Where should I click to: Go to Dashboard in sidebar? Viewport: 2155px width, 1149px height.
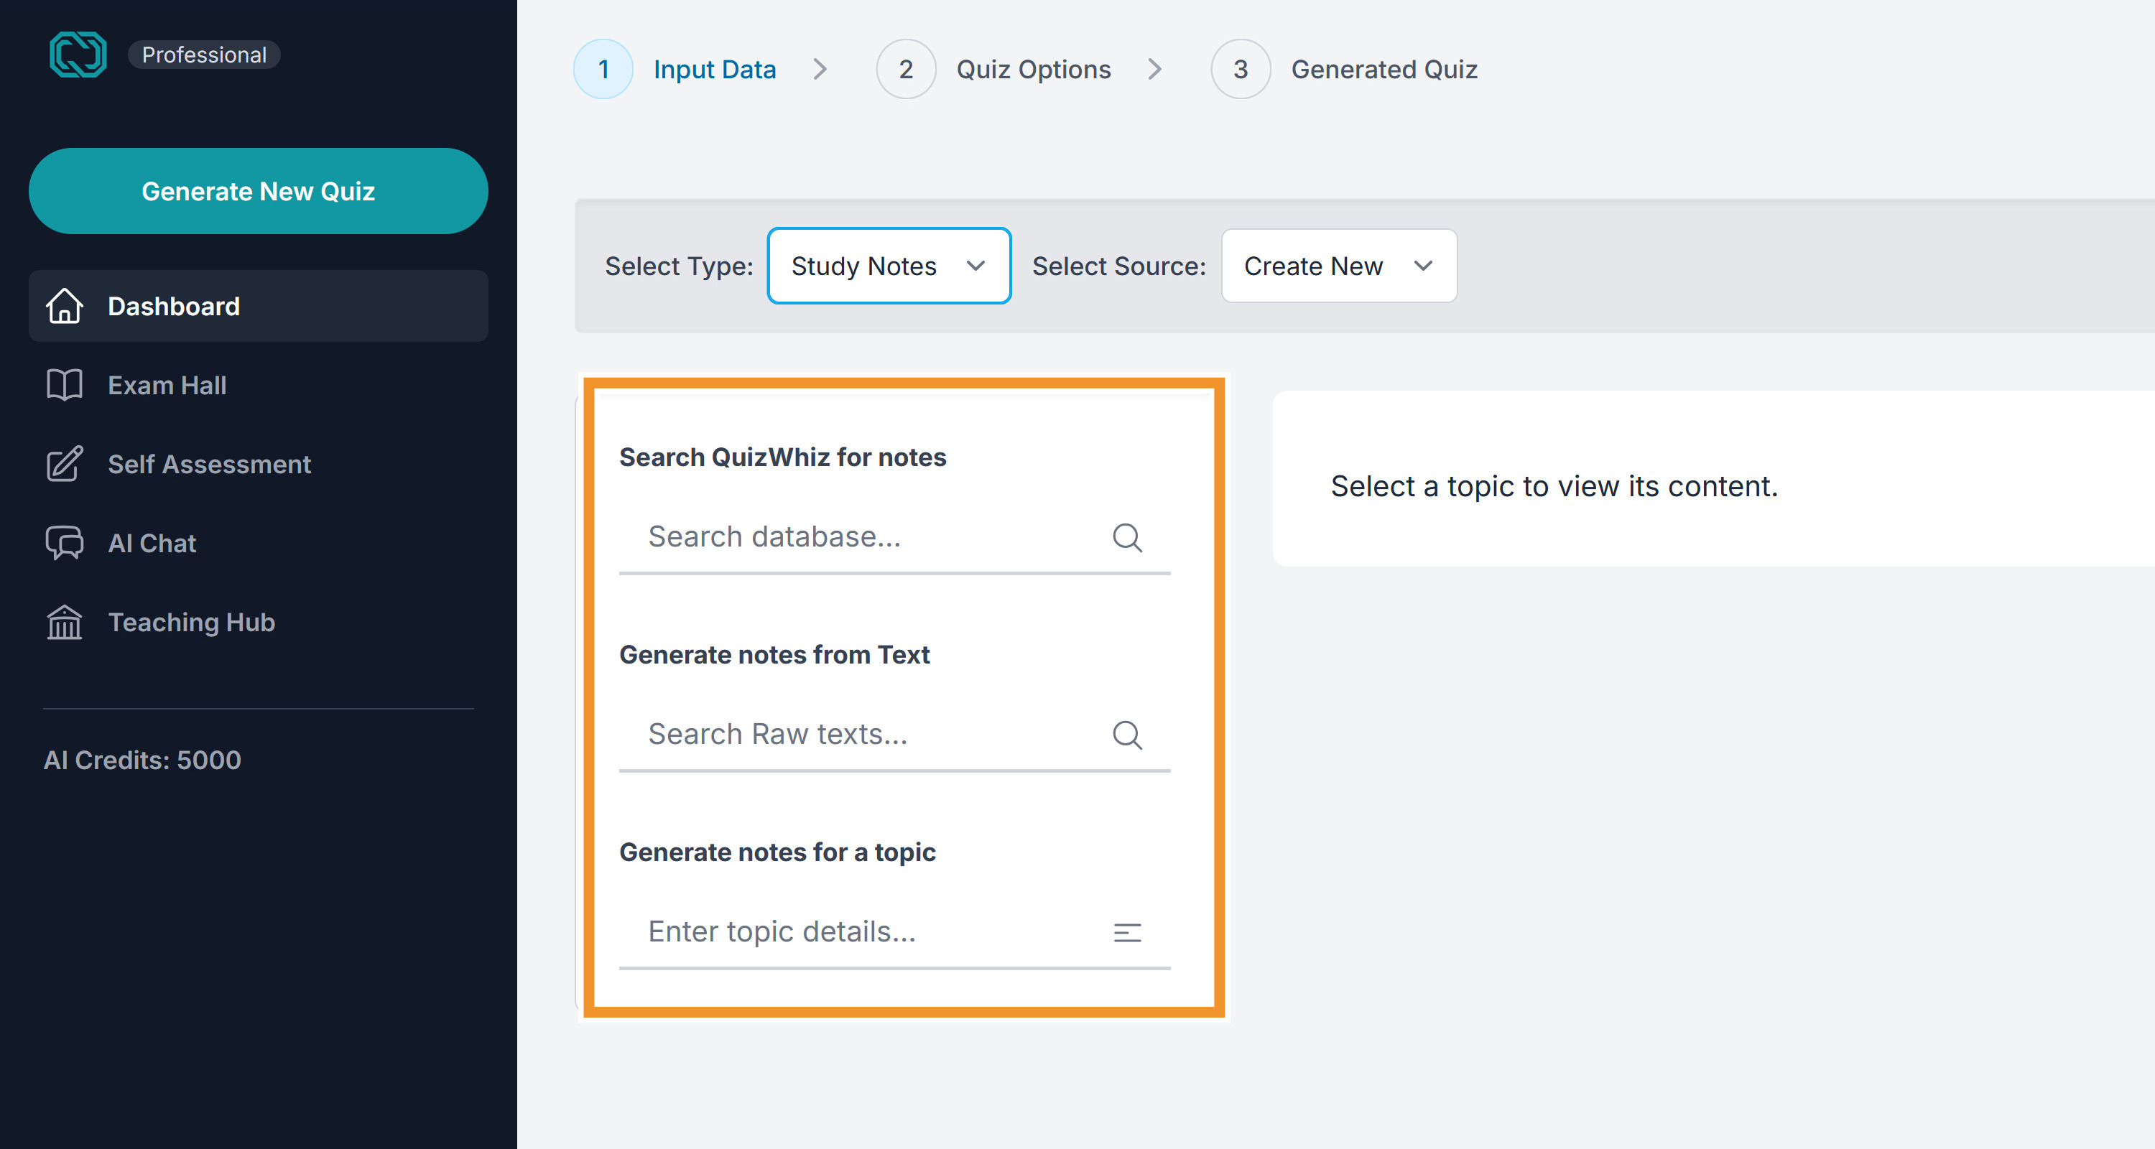[259, 306]
